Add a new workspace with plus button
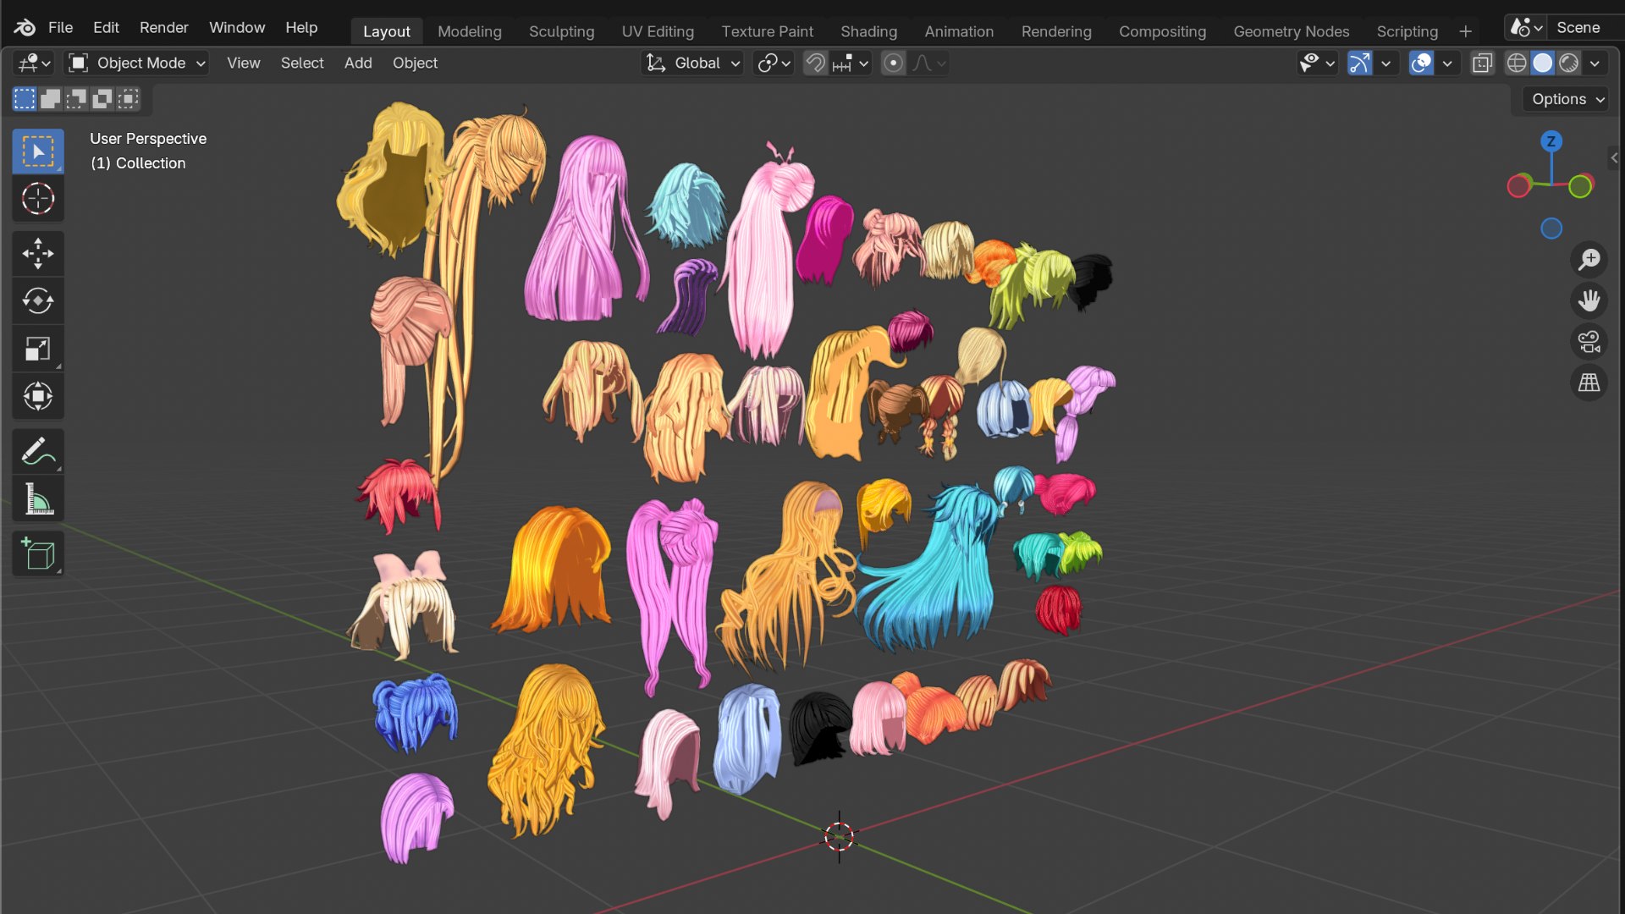The width and height of the screenshot is (1625, 914). click(x=1466, y=31)
